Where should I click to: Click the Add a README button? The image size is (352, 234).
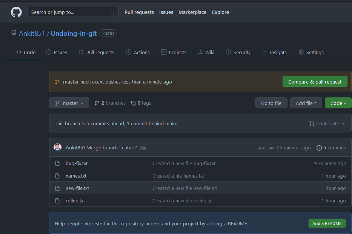point(327,223)
